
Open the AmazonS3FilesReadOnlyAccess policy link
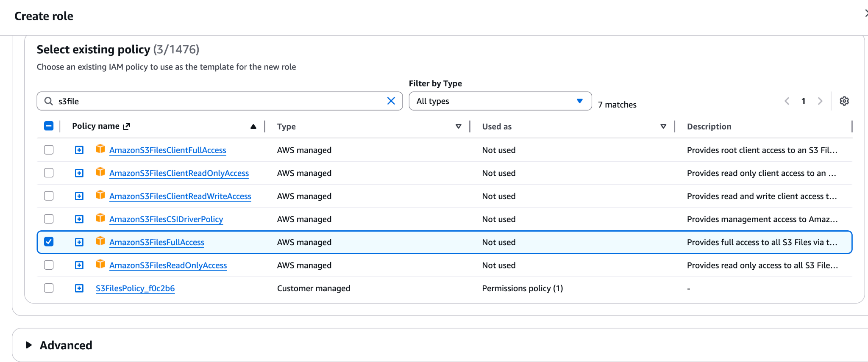pos(168,265)
